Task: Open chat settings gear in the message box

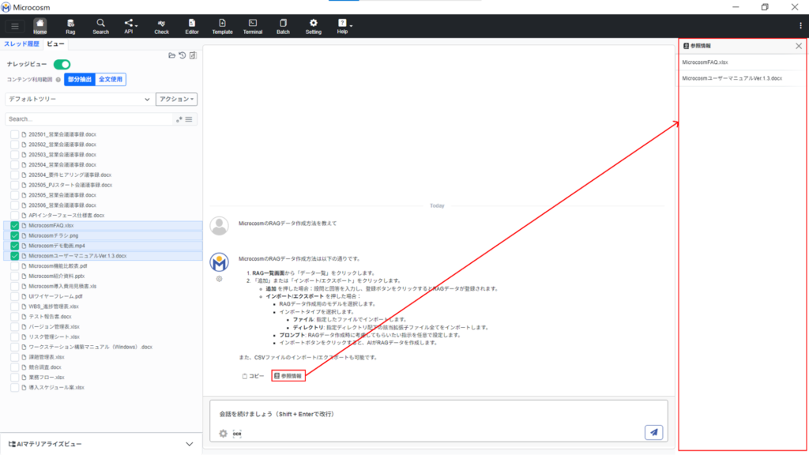Action: [223, 434]
